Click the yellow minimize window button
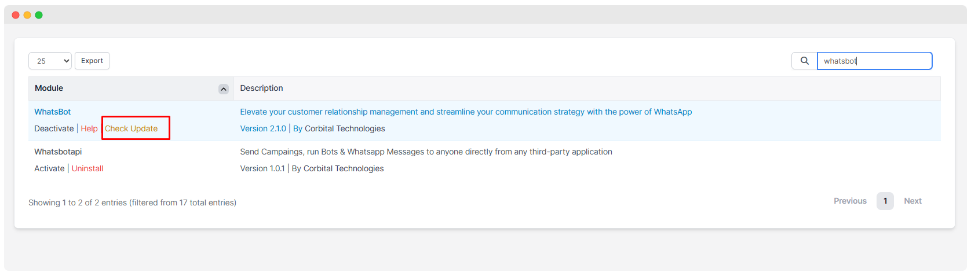The height and width of the screenshot is (276, 971). point(27,15)
